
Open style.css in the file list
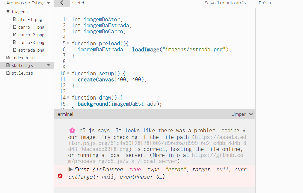click(22, 73)
